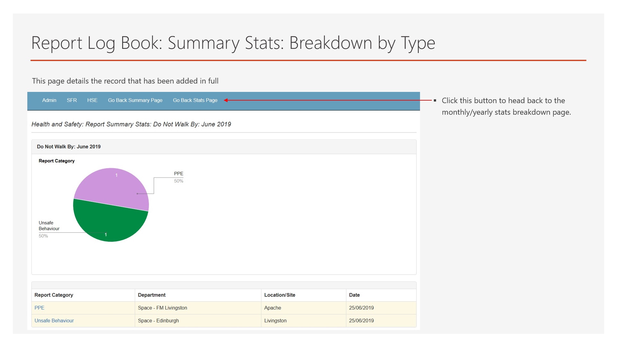Image resolution: width=617 pixels, height=347 pixels.
Task: Select the Space - FM Livingston cell
Action: tap(162, 307)
